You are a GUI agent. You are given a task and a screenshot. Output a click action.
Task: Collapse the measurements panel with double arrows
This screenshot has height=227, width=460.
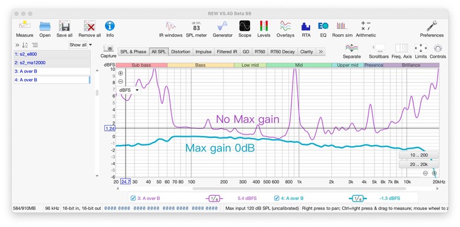point(17,45)
